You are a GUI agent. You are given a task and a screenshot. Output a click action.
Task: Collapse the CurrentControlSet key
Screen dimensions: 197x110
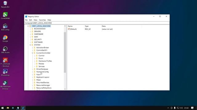pyautogui.click(x=32, y=53)
